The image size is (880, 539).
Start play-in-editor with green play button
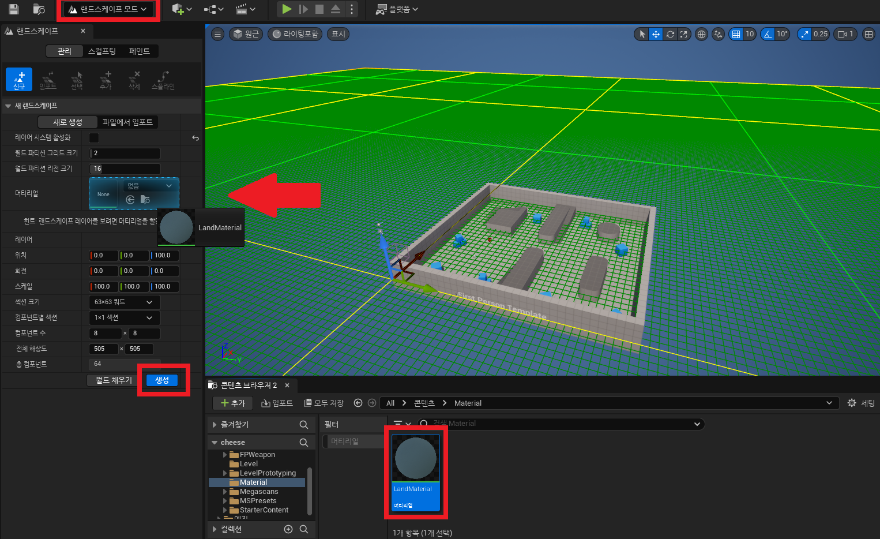point(287,9)
